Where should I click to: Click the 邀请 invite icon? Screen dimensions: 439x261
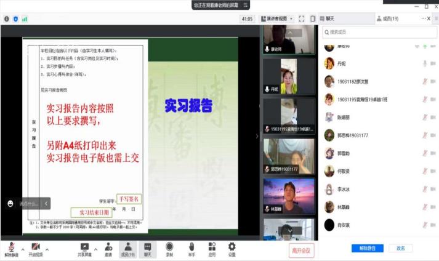(108, 246)
